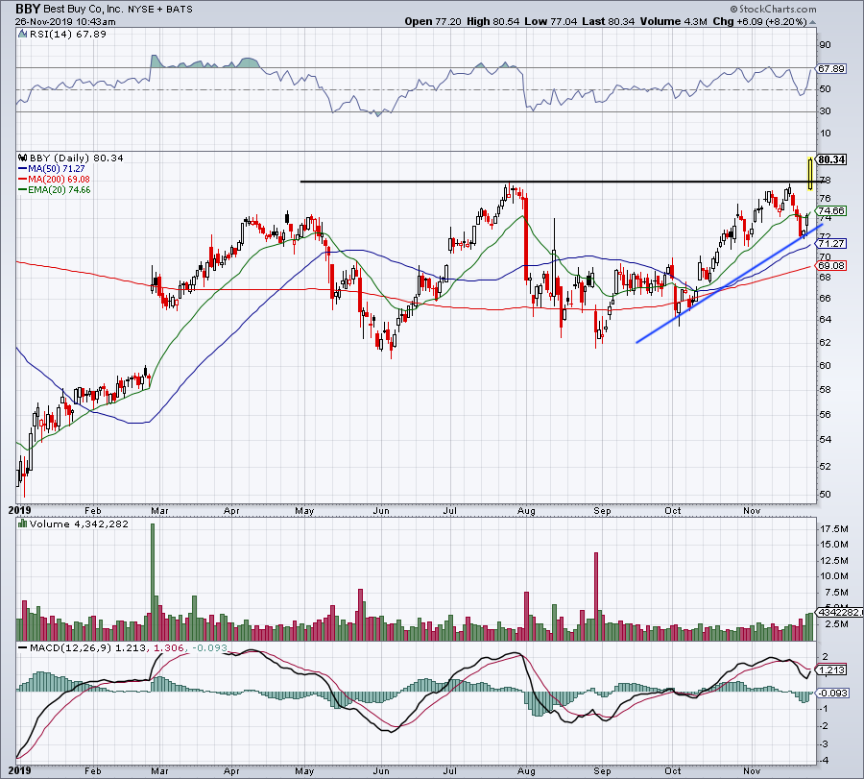Click the candlestick icon beside BBY (Daily)
Screen dimensions: 864x779
[22, 158]
